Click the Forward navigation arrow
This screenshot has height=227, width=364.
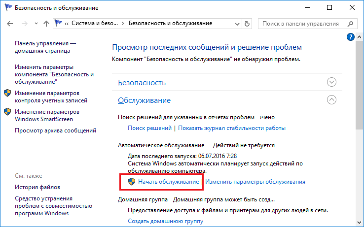[x=24, y=24]
